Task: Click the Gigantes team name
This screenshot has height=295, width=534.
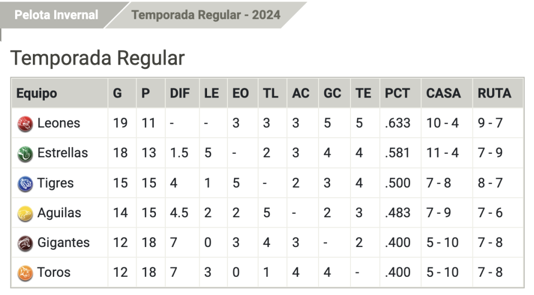Action: (x=63, y=242)
